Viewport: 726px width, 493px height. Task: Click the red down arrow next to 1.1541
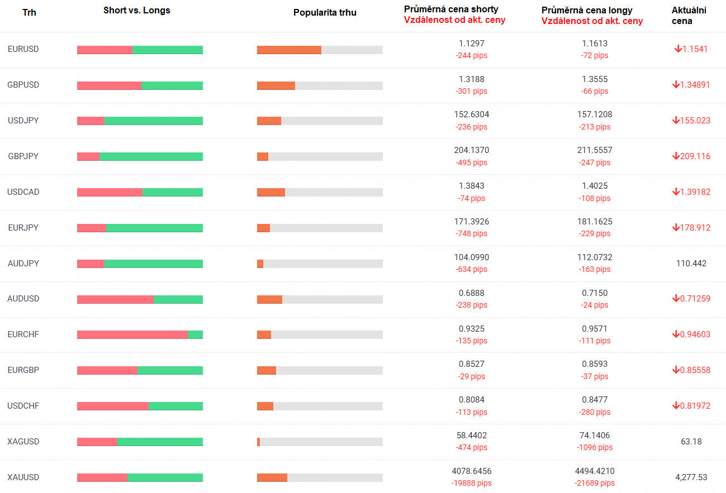(x=678, y=49)
